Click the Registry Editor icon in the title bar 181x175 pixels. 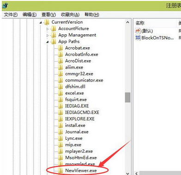(5, 6)
